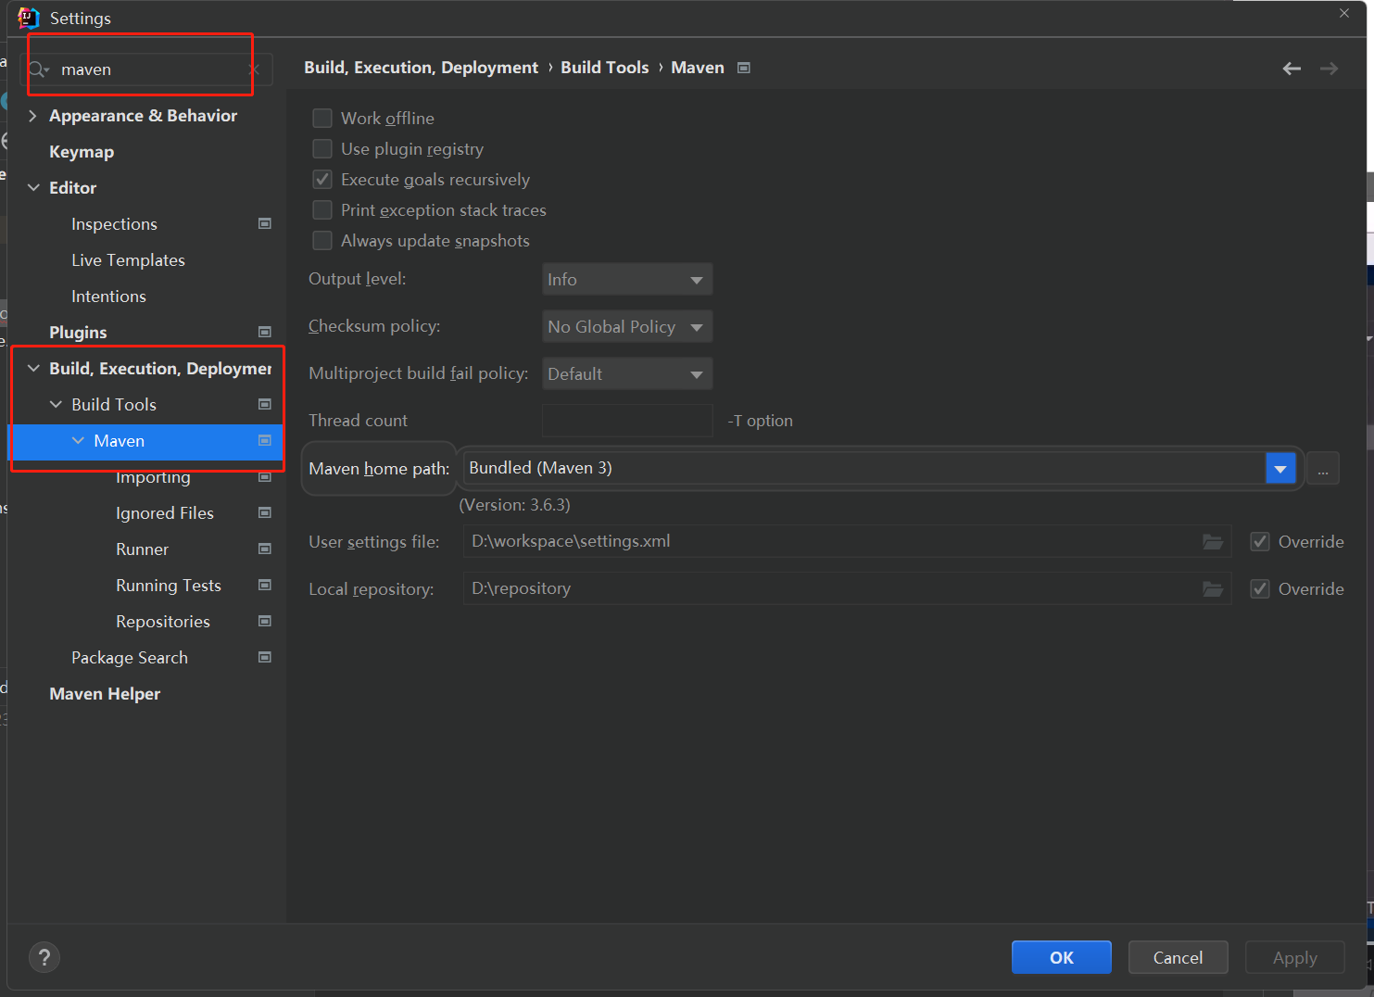The image size is (1374, 997).
Task: Open Package Search settings
Action: click(x=130, y=658)
